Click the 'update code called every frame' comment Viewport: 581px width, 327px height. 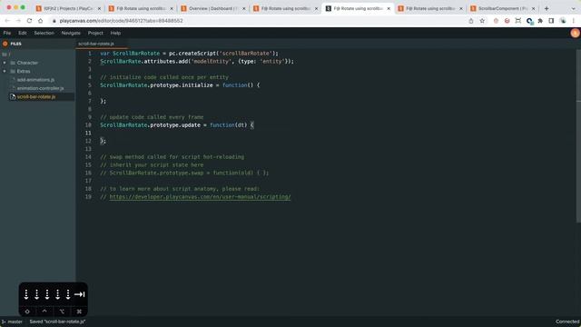152,117
